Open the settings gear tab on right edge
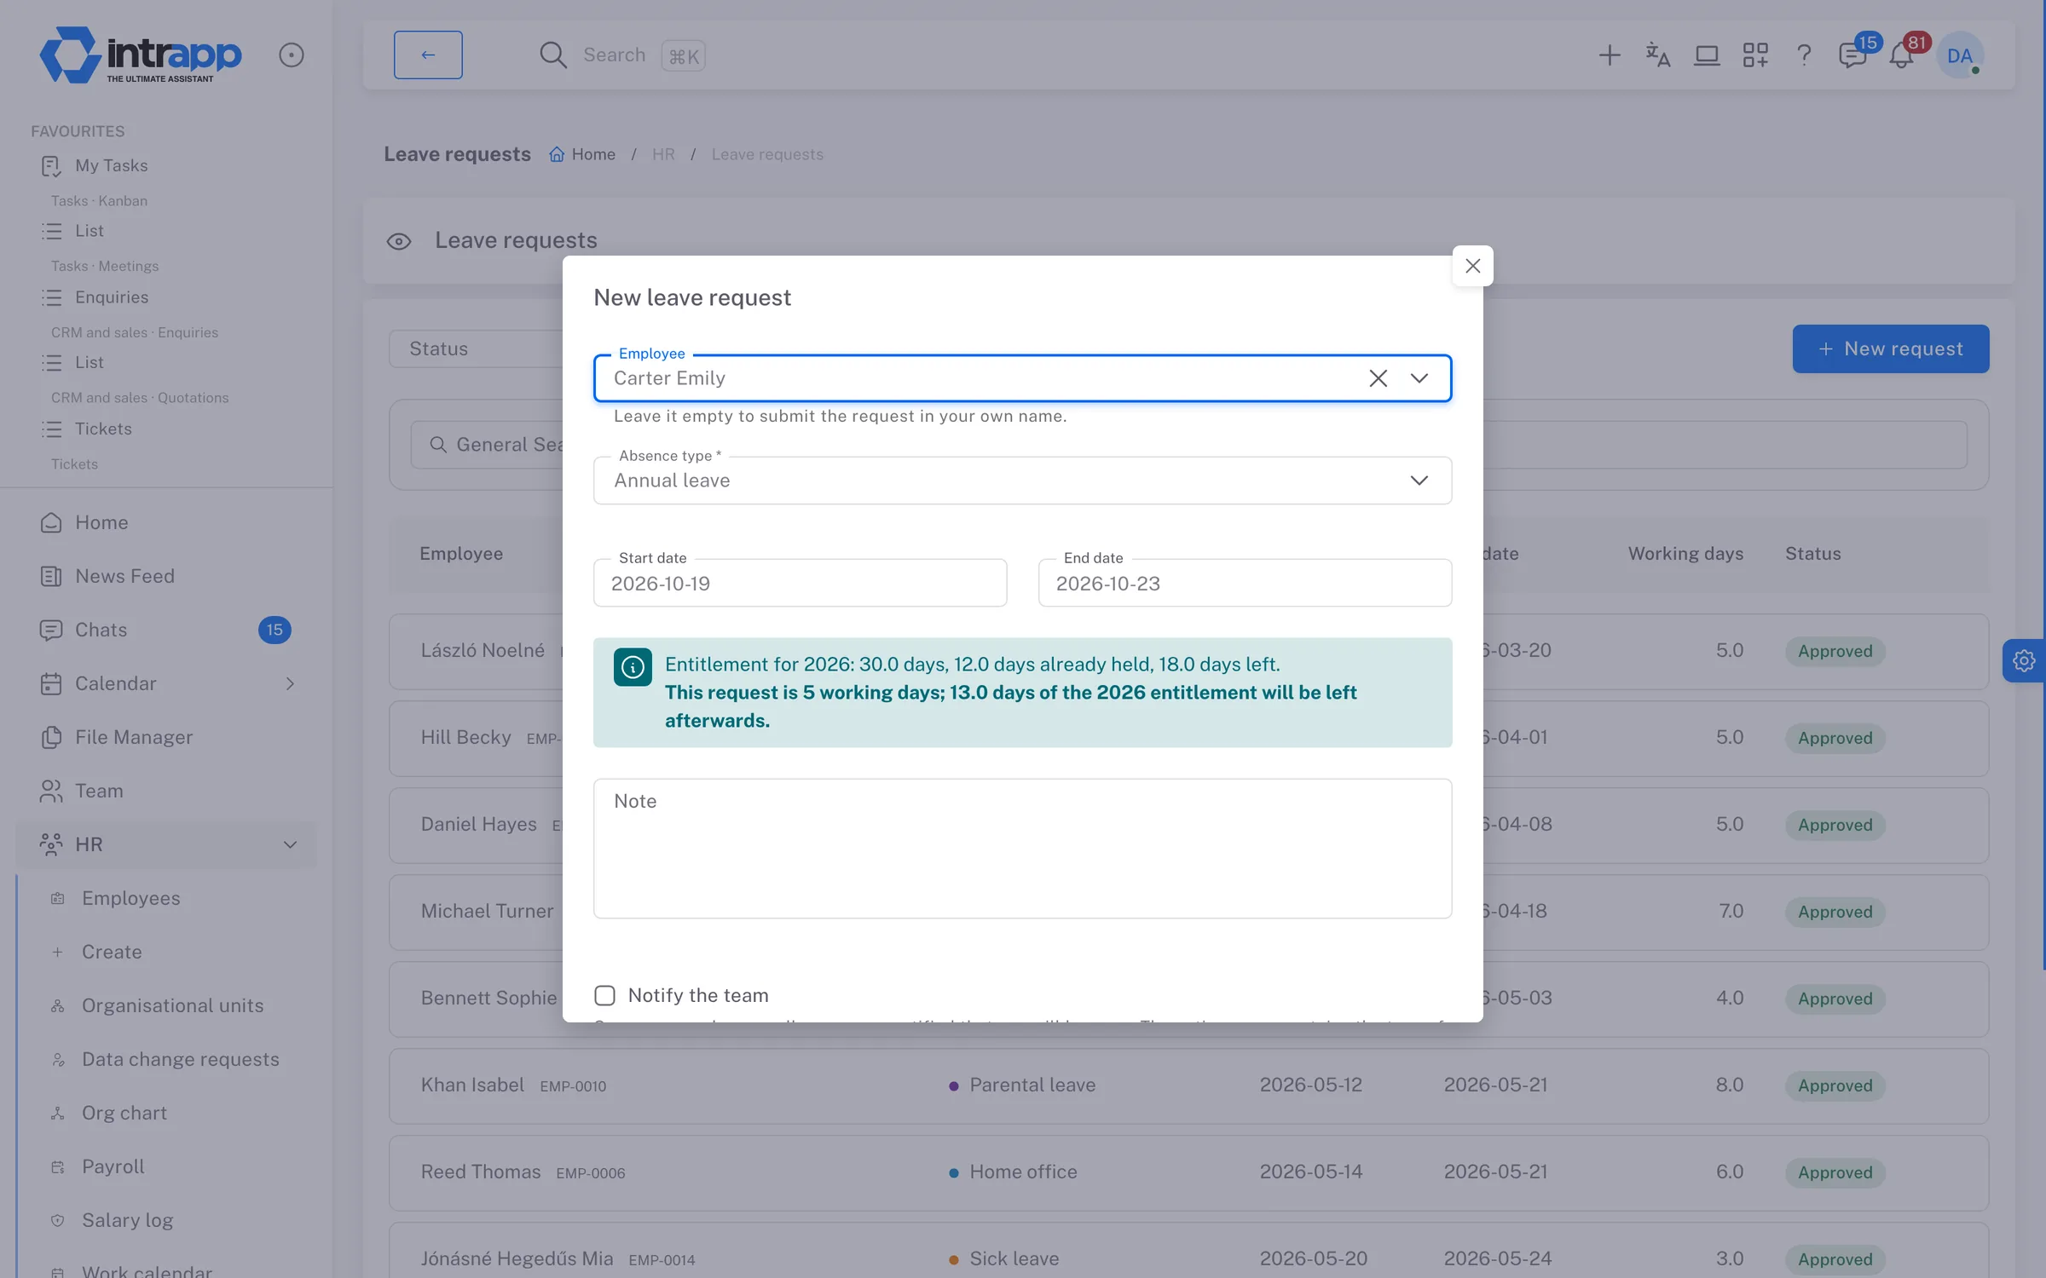The width and height of the screenshot is (2046, 1278). point(2024,660)
